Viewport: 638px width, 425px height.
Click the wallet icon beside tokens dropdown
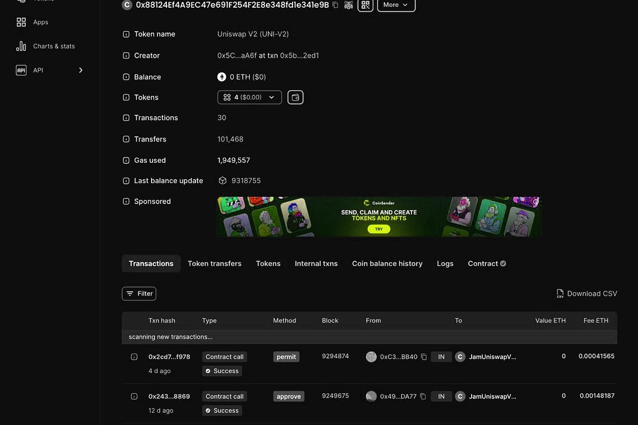[296, 97]
